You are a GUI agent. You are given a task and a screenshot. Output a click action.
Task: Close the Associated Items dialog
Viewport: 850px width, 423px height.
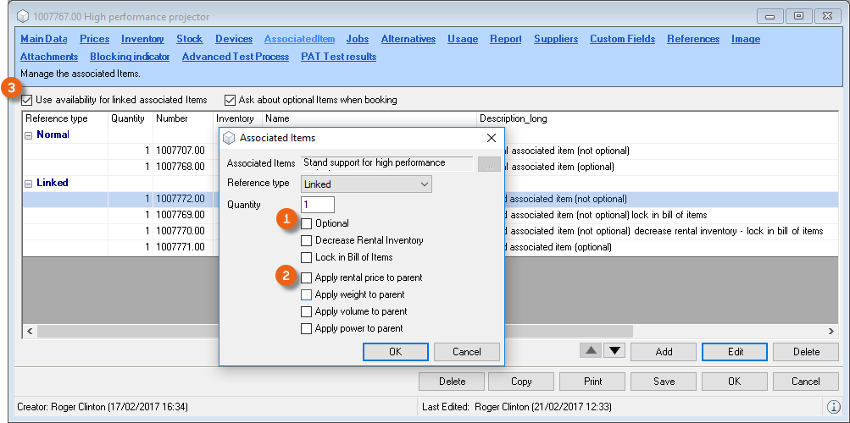click(491, 138)
